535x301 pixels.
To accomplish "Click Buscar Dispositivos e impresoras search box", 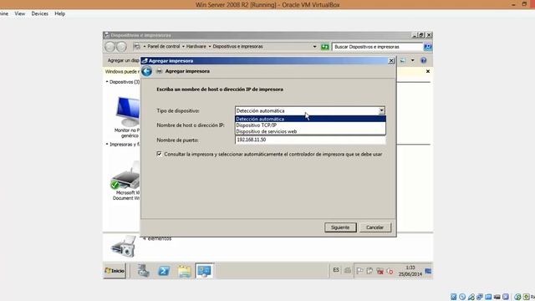I will 377,47.
